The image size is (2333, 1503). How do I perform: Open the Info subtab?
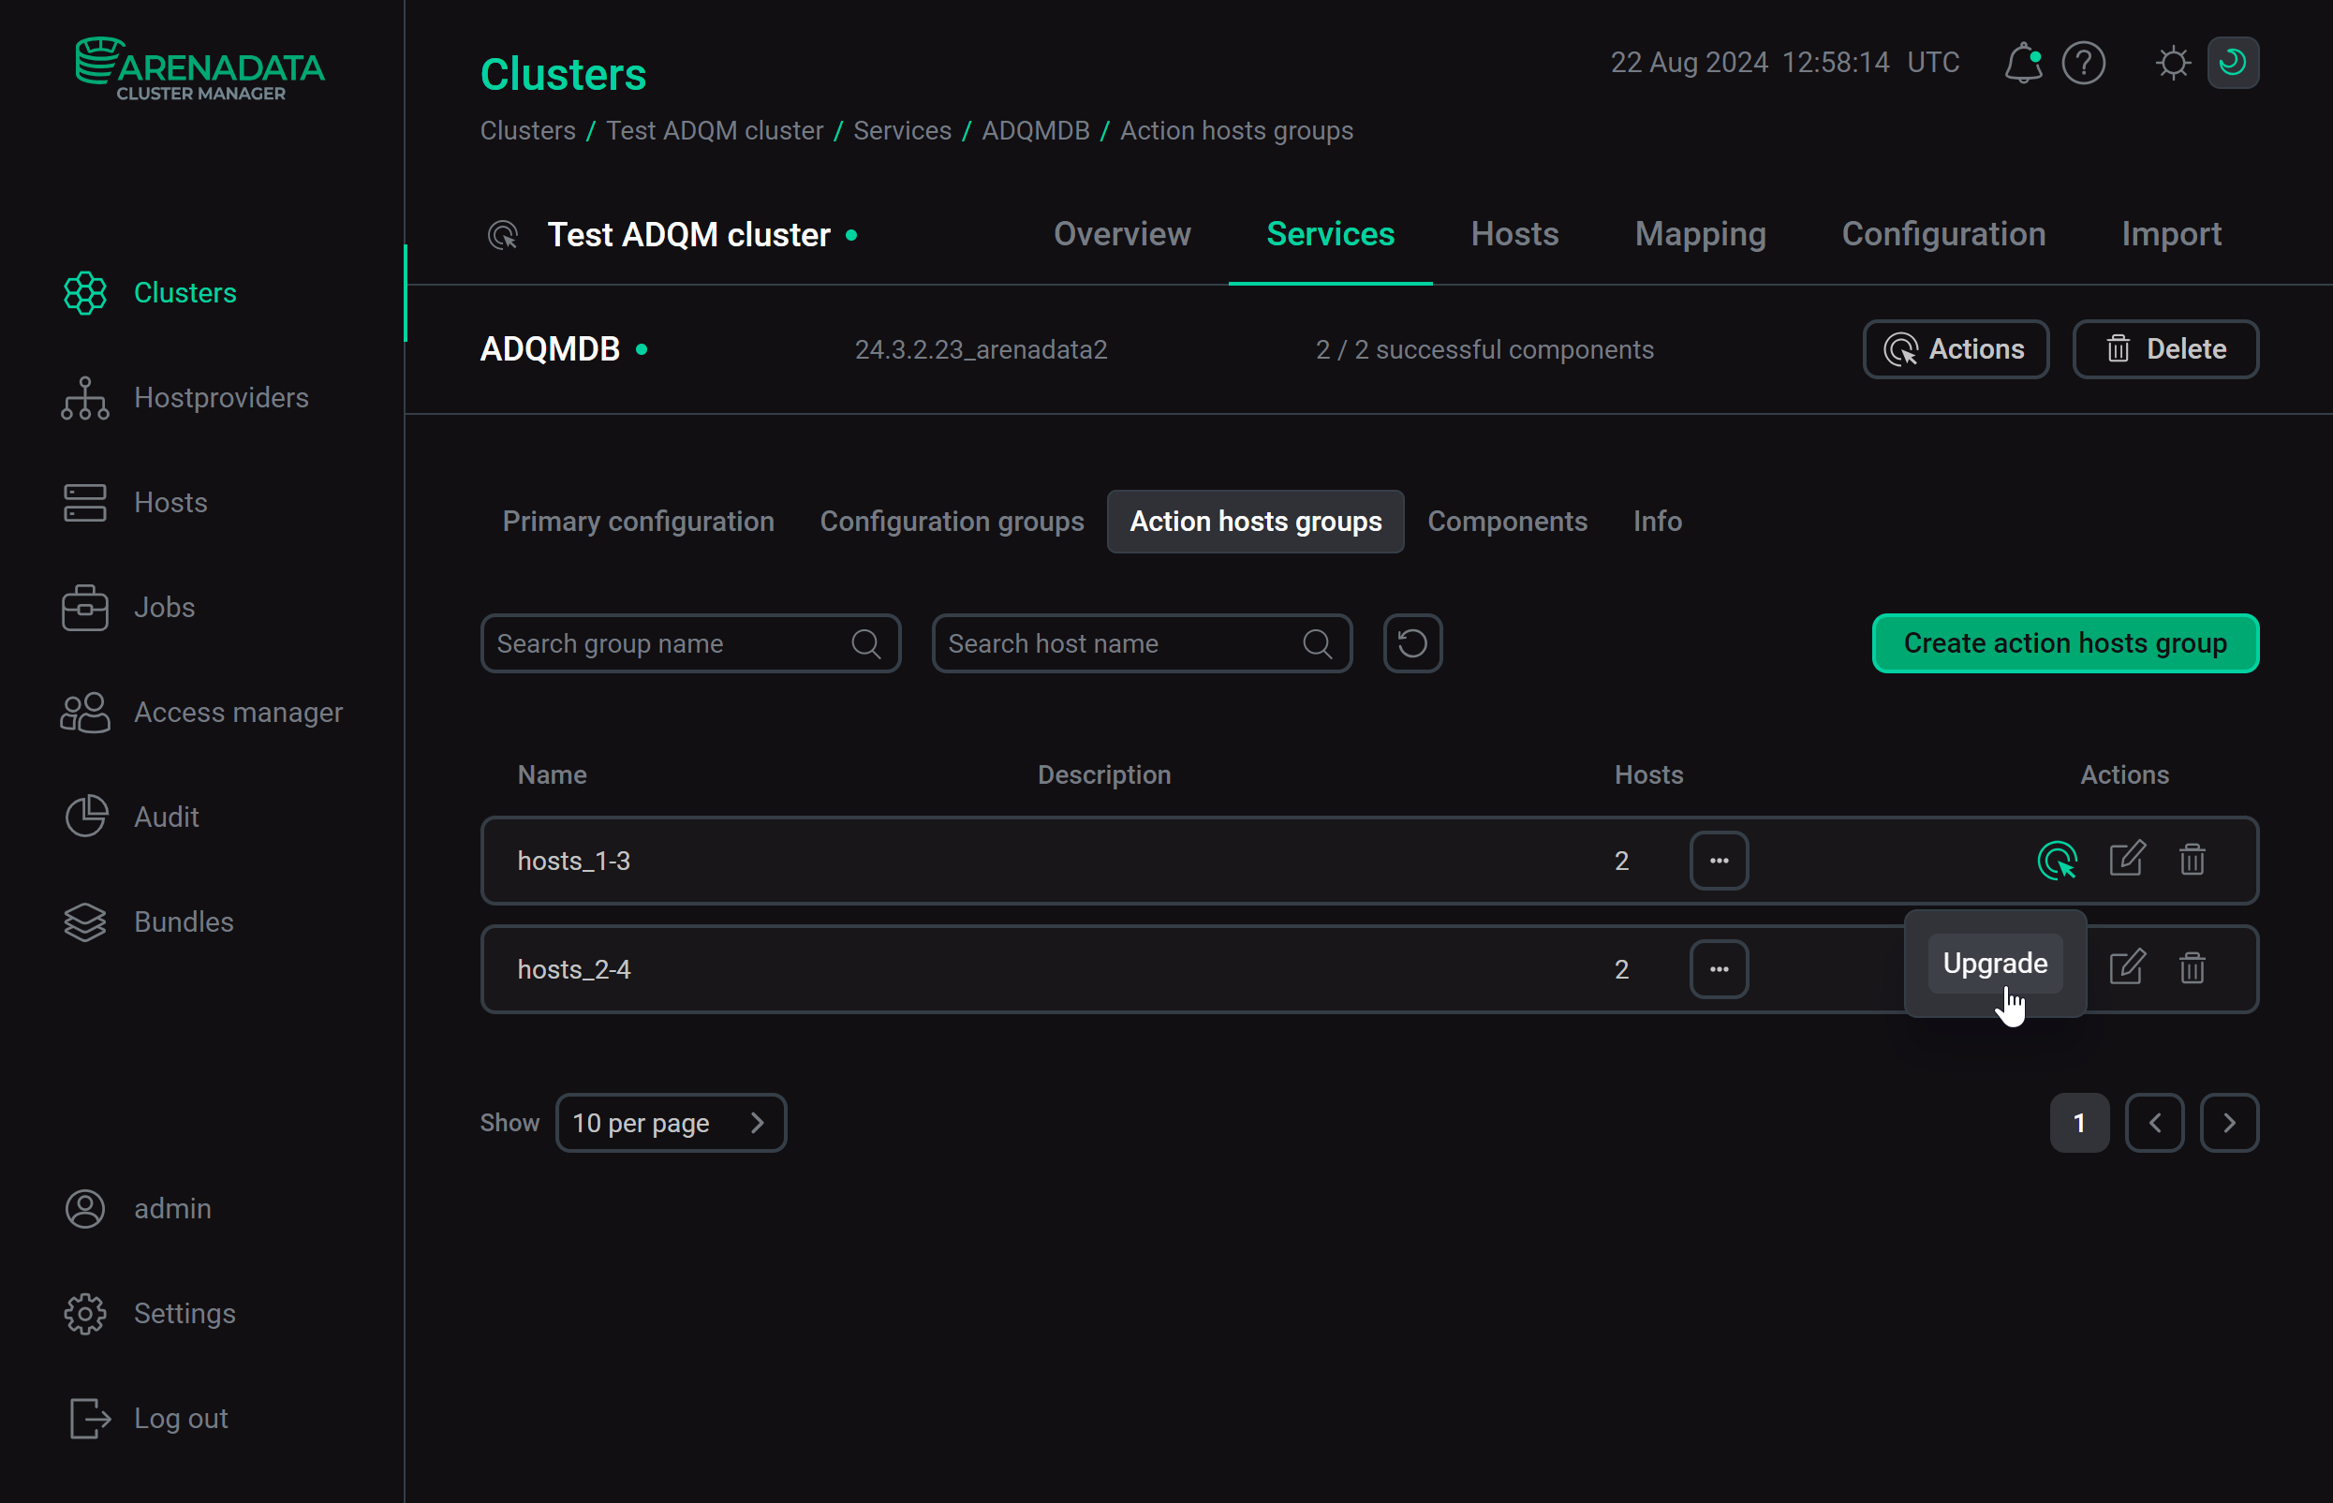pyautogui.click(x=1657, y=522)
